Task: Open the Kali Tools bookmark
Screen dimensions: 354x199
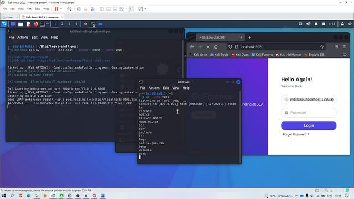Action: [220, 55]
